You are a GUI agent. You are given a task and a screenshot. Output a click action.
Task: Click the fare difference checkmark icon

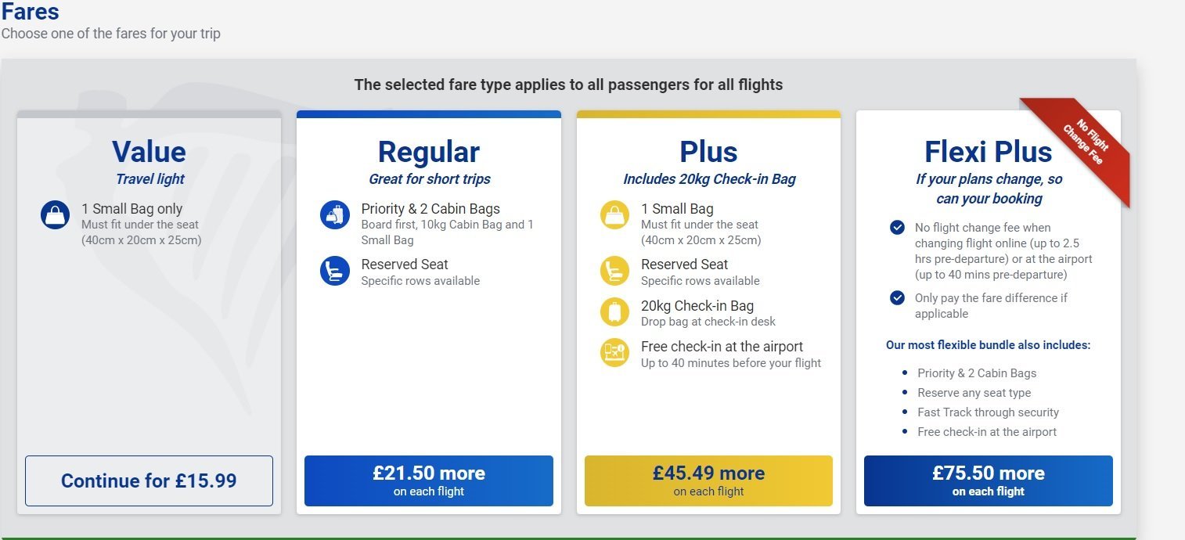(x=898, y=298)
